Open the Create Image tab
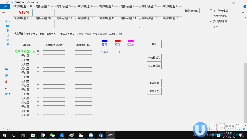The image size is (247, 139). click(x=83, y=34)
